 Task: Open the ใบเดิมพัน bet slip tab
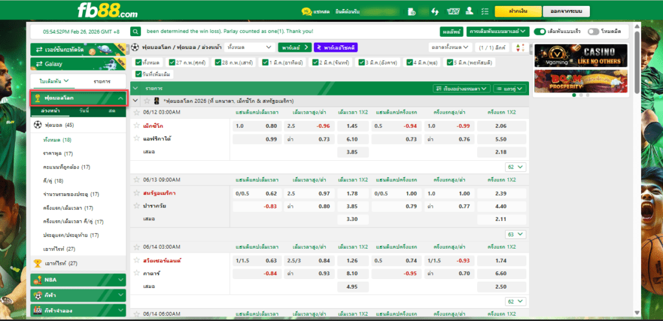tap(54, 81)
